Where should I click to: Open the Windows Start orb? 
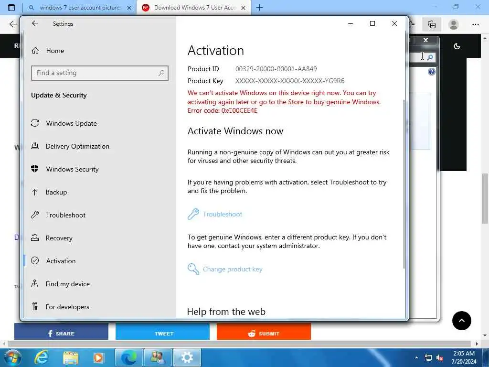(x=12, y=357)
